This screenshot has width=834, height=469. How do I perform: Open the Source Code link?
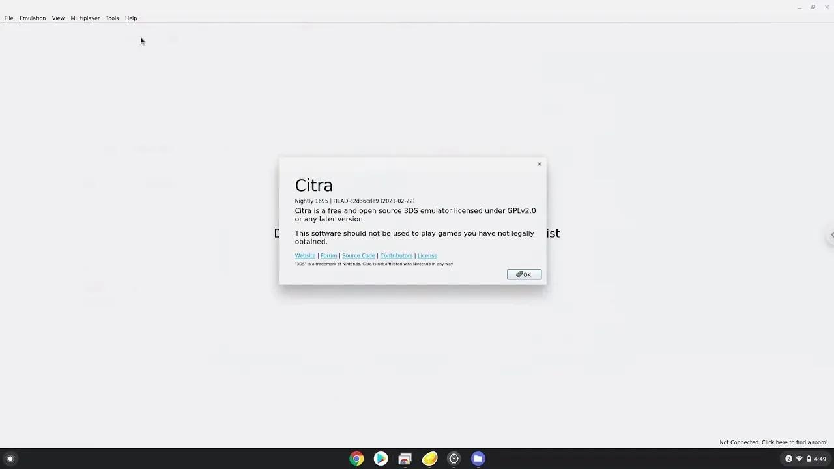click(x=358, y=255)
